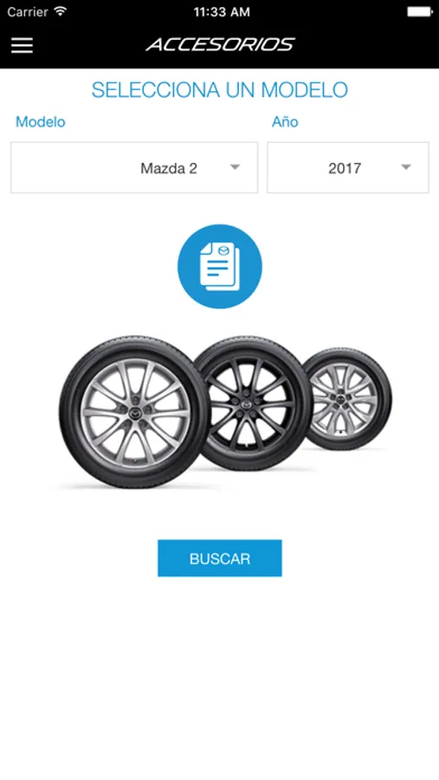Tap the 11:33 AM clock
The height and width of the screenshot is (780, 439).
tap(222, 12)
